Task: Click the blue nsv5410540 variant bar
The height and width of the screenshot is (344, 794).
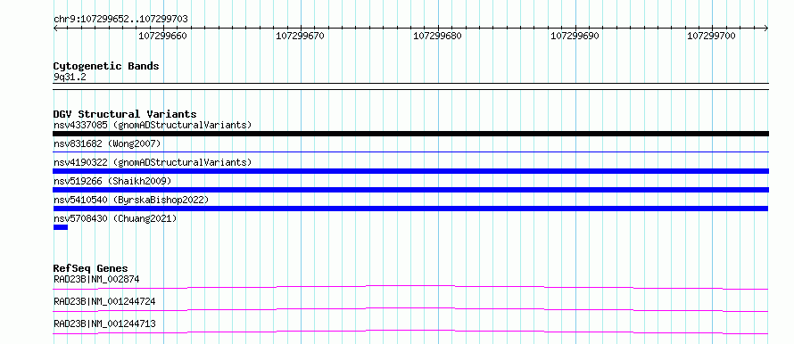Action: point(410,209)
